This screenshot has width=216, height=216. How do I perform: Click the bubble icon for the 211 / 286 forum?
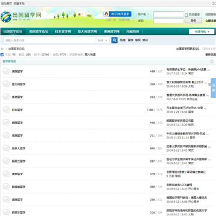(x=6, y=135)
